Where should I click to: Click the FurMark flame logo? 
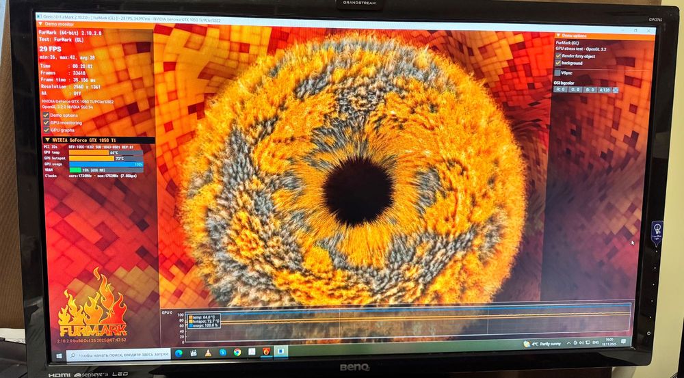point(92,302)
